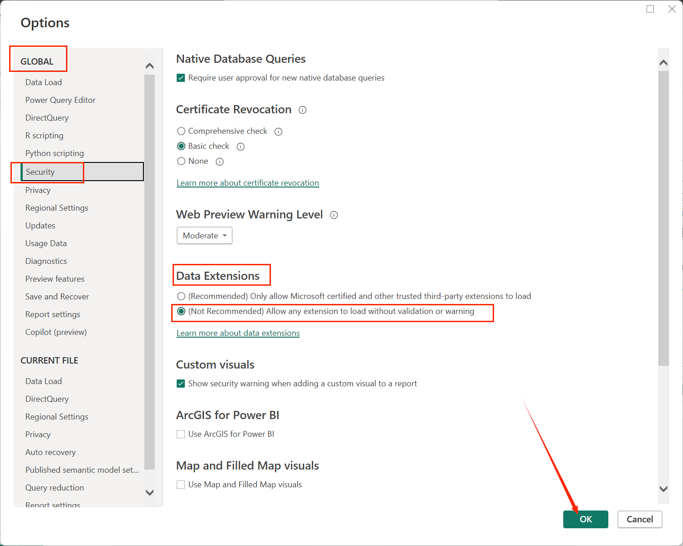Select Recommended only Microsoft certified extensions option
Screen dimensions: 683x546
(x=181, y=296)
